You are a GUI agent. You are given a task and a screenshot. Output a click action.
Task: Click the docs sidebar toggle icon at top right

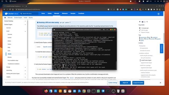click(x=158, y=14)
